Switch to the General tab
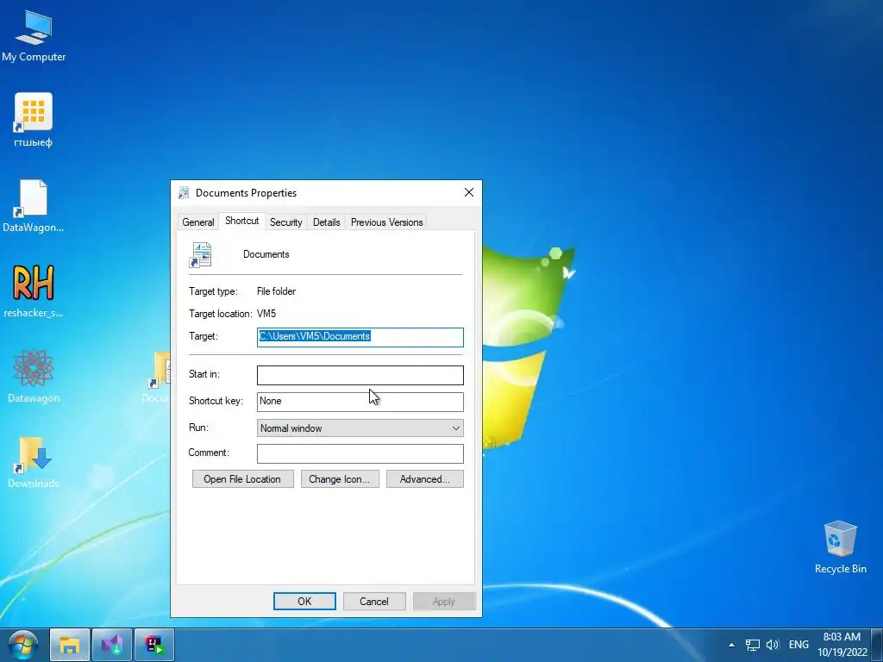Screen dimensions: 883x662 (198, 222)
